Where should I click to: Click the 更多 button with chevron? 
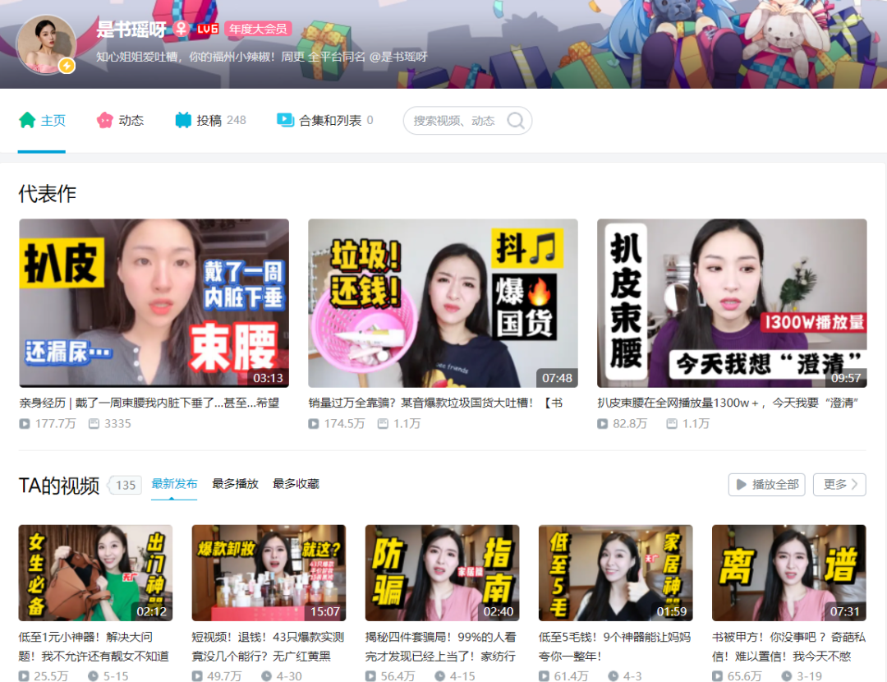click(839, 485)
